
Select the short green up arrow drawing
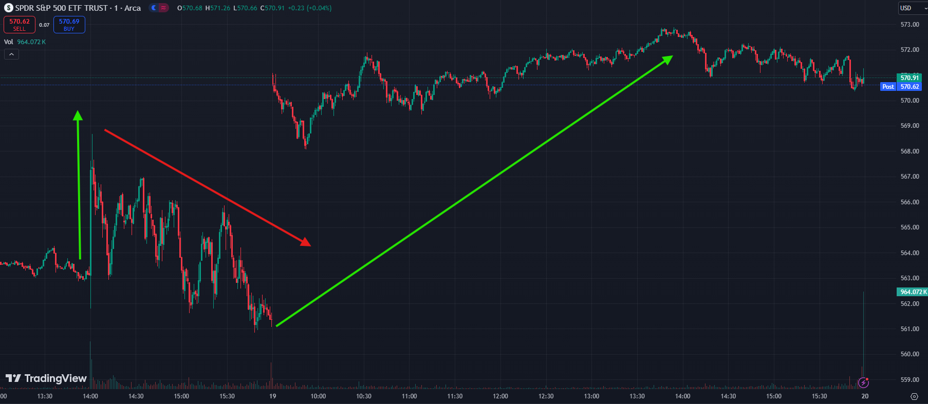[x=79, y=185]
